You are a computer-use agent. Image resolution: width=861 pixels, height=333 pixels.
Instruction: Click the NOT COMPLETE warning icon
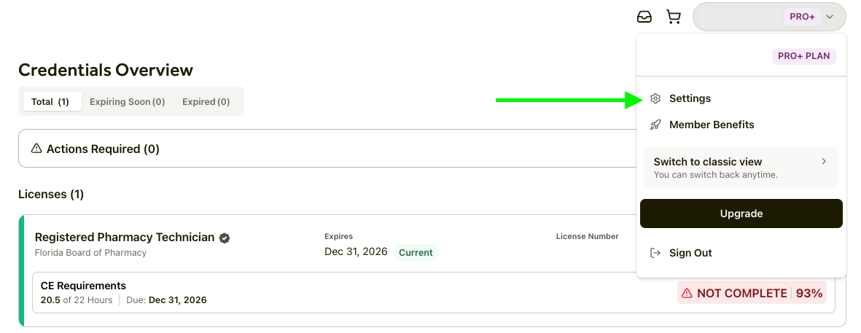pyautogui.click(x=686, y=293)
